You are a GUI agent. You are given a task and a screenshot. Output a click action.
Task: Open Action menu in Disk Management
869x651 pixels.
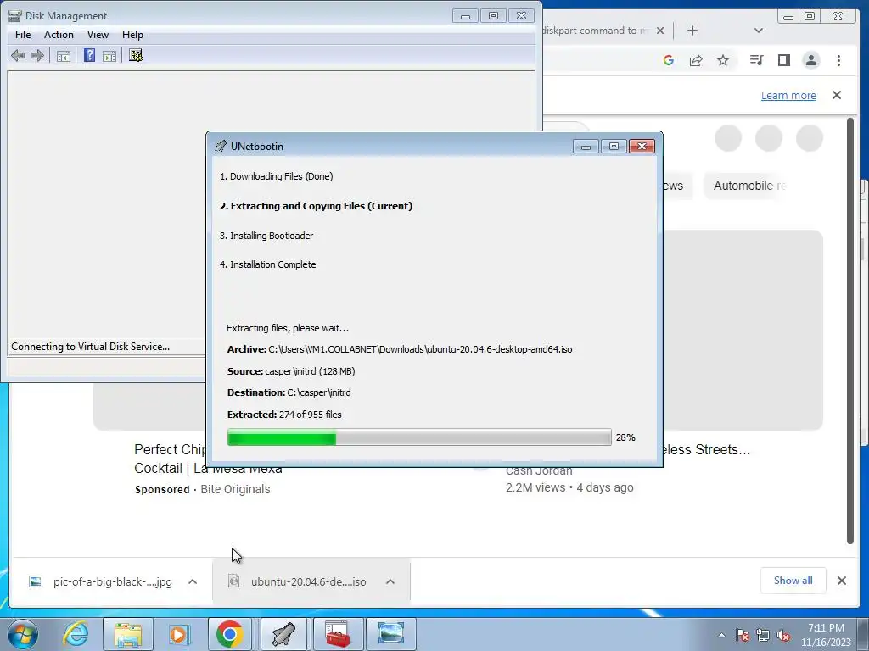coord(59,34)
